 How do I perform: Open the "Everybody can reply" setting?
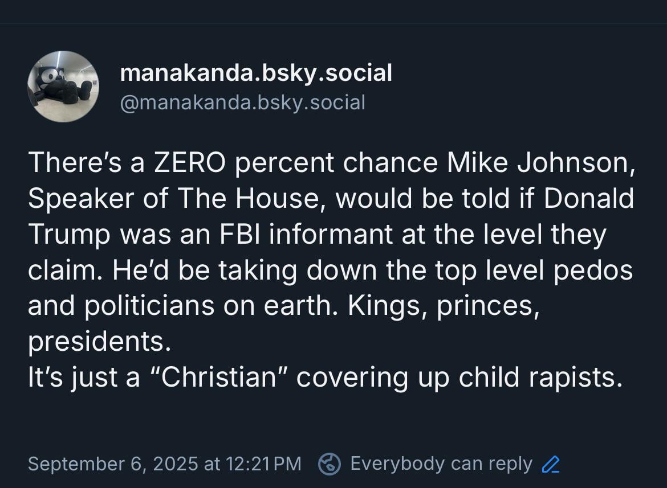tap(441, 464)
